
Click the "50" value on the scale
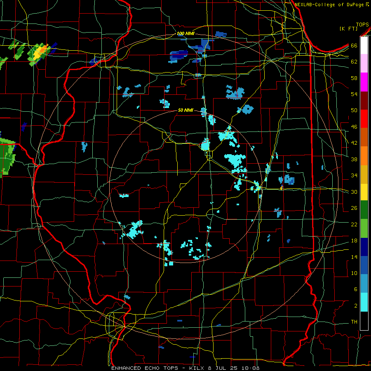tap(354, 110)
